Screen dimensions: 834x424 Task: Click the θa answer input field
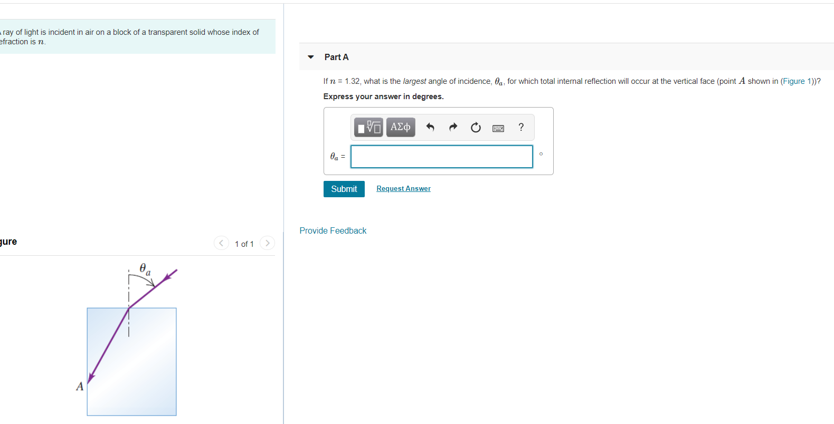pos(442,157)
